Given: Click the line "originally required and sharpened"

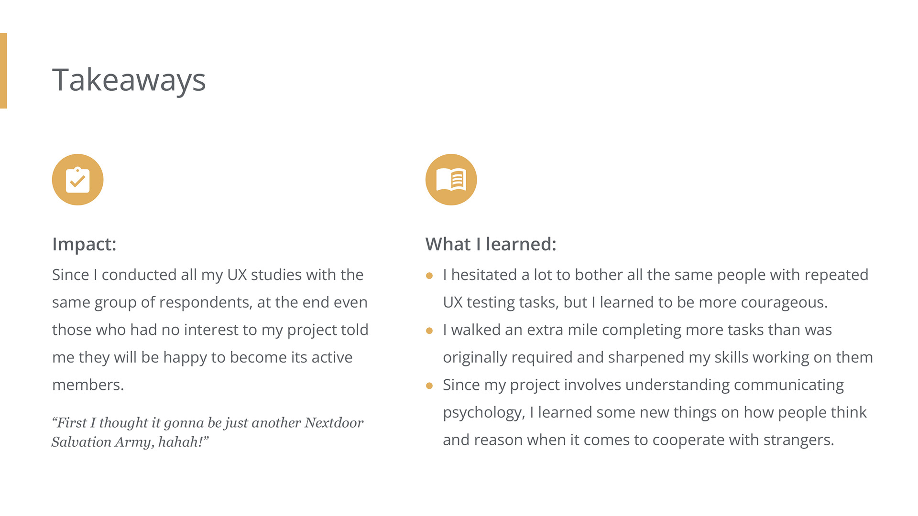Looking at the screenshot, I should 657,357.
